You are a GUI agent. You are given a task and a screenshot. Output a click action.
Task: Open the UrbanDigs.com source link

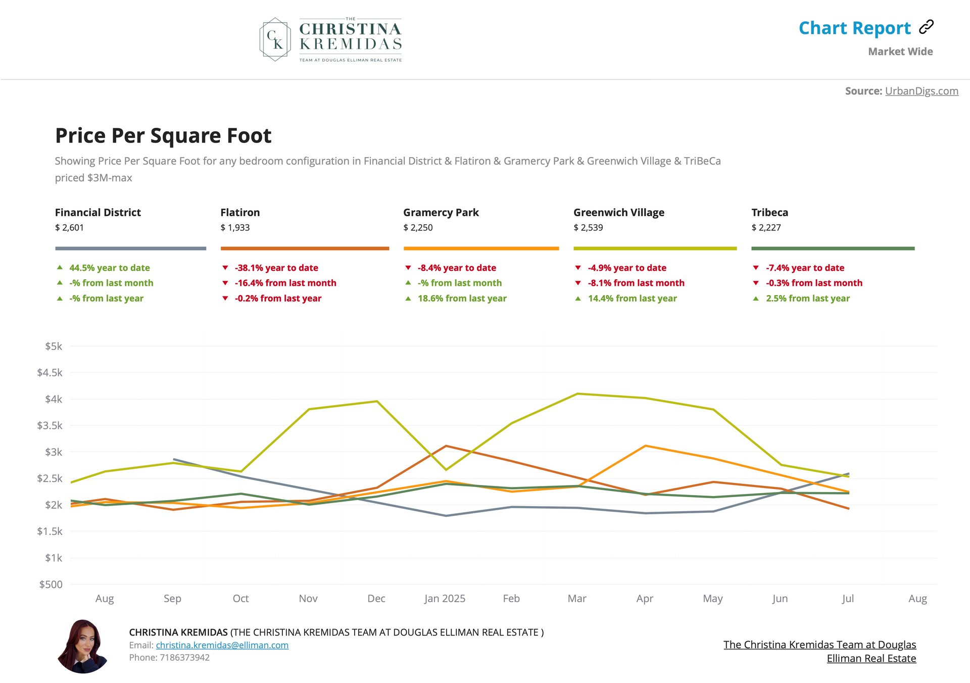pyautogui.click(x=922, y=91)
